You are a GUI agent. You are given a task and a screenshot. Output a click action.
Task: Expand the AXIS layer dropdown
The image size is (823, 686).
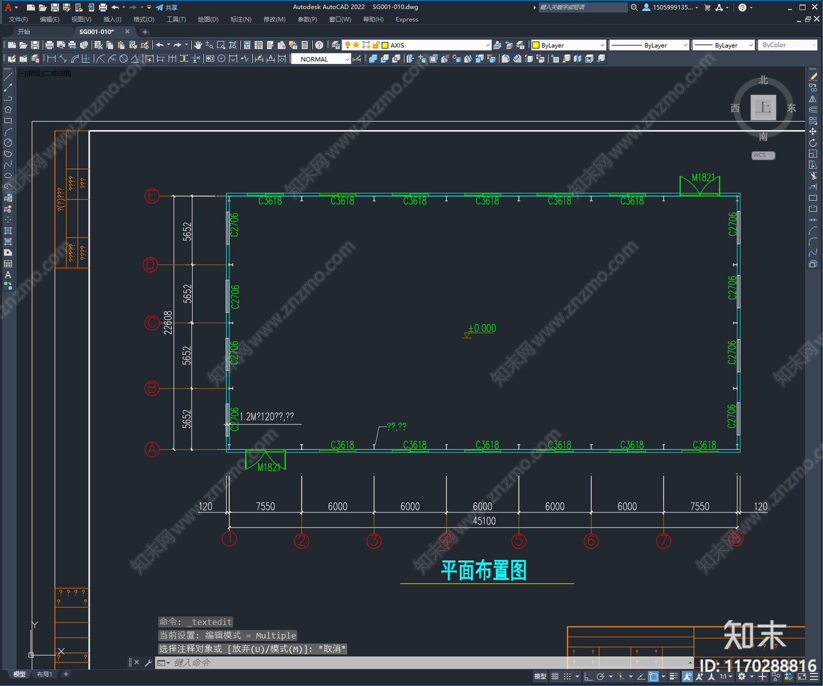coord(487,45)
